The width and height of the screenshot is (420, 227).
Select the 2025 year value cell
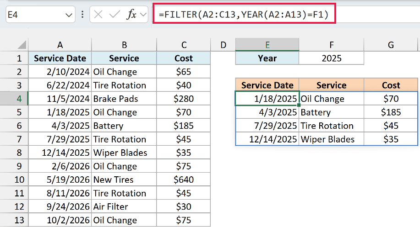tap(331, 58)
